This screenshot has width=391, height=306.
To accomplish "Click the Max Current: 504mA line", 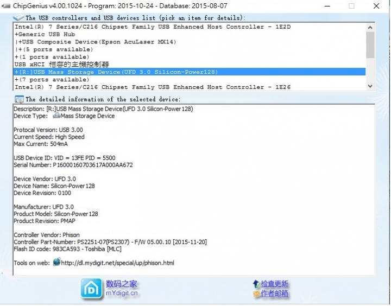I will [41, 144].
